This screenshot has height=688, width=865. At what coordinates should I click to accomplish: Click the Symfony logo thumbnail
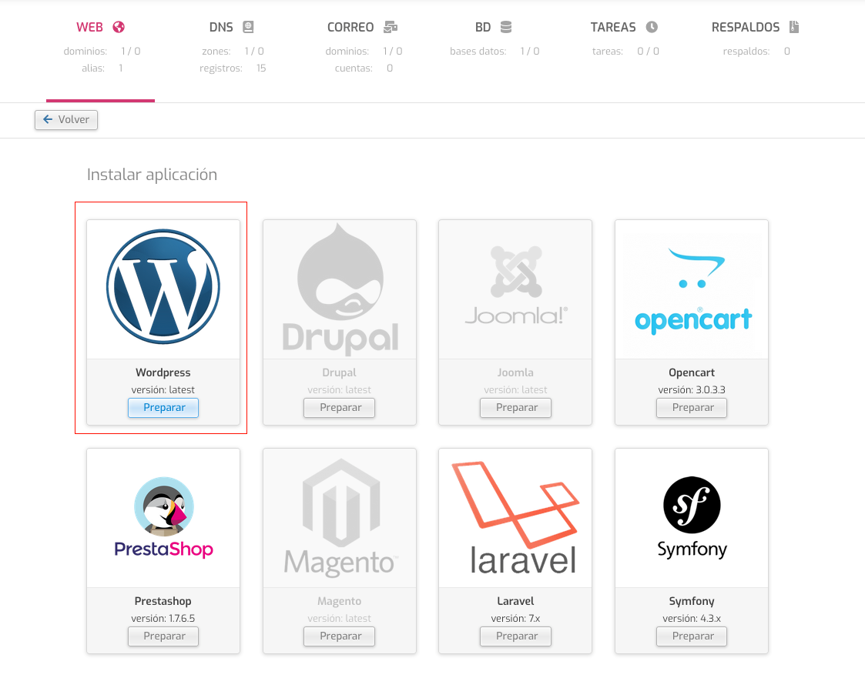point(692,518)
